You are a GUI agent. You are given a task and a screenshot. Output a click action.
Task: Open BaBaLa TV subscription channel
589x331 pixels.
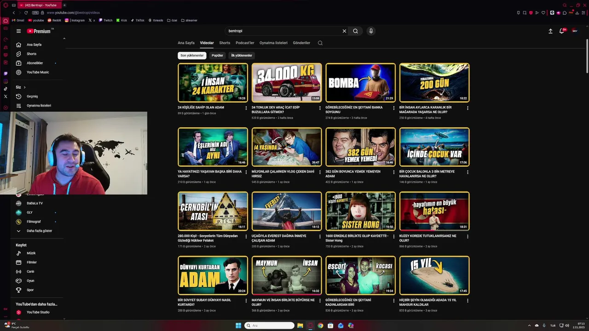(x=35, y=203)
